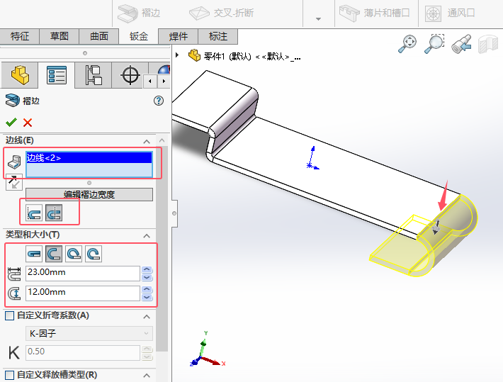Cancel hem with red X
The height and width of the screenshot is (382, 503).
28,123
